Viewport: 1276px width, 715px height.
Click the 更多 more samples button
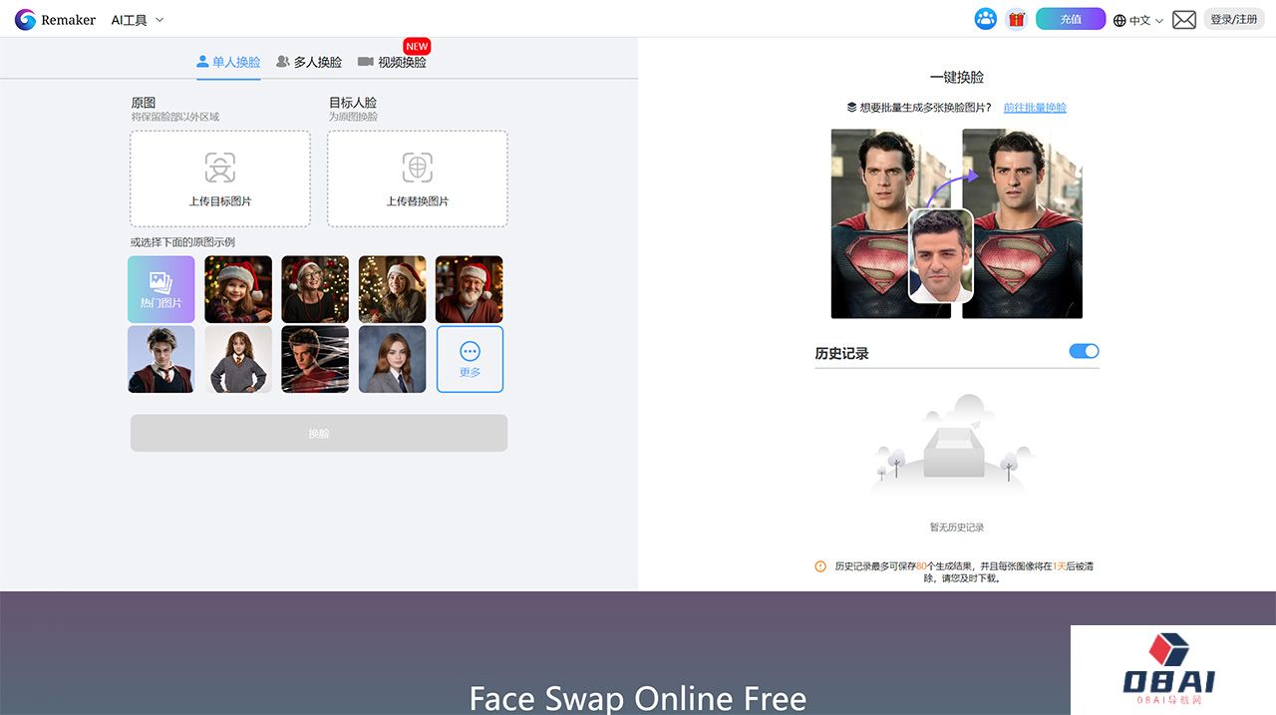coord(470,359)
